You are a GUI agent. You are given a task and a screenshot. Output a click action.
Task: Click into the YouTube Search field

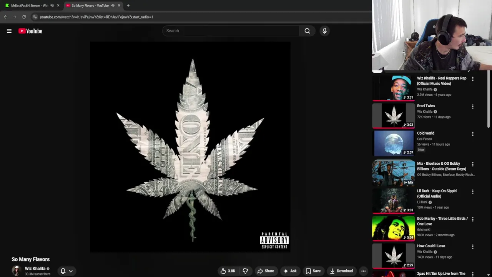point(231,31)
